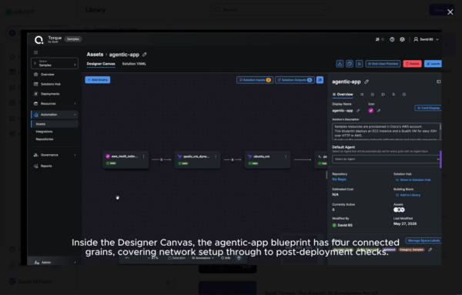Screen dimensions: 462x295
Task: Click the Add Grains button
Action: (x=98, y=80)
